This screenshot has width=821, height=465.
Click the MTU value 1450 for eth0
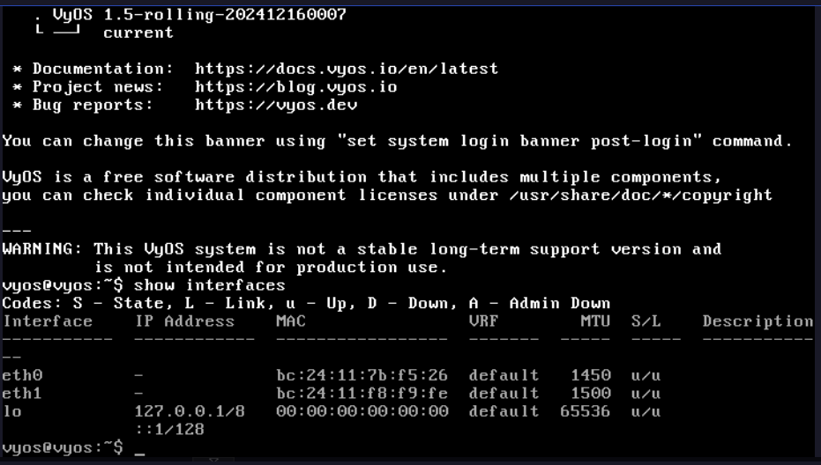point(590,376)
